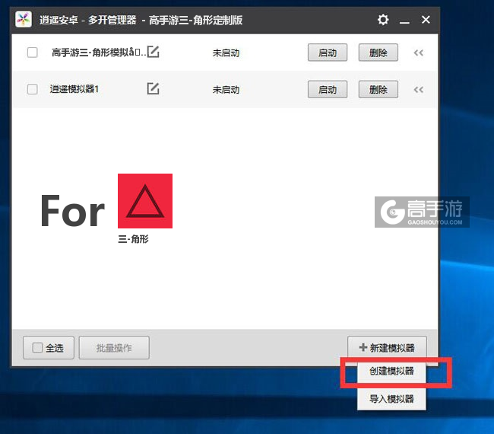Click the red triangle 三-角形 game image
The image size is (494, 434).
(145, 201)
